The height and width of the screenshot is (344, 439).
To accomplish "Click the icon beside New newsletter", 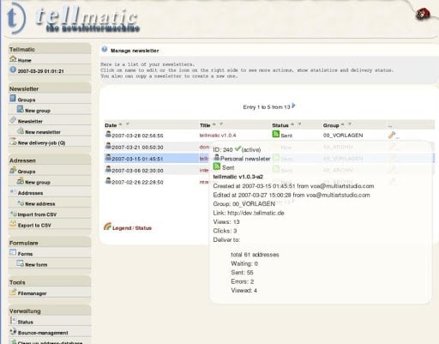I will click(21, 131).
